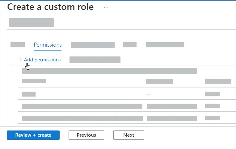Click the Add permissions text link
Screen dimensions: 236x149
(42, 60)
